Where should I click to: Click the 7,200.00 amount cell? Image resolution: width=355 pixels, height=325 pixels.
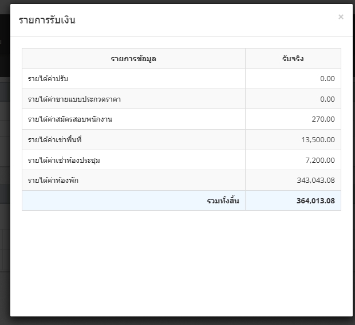[x=320, y=161]
